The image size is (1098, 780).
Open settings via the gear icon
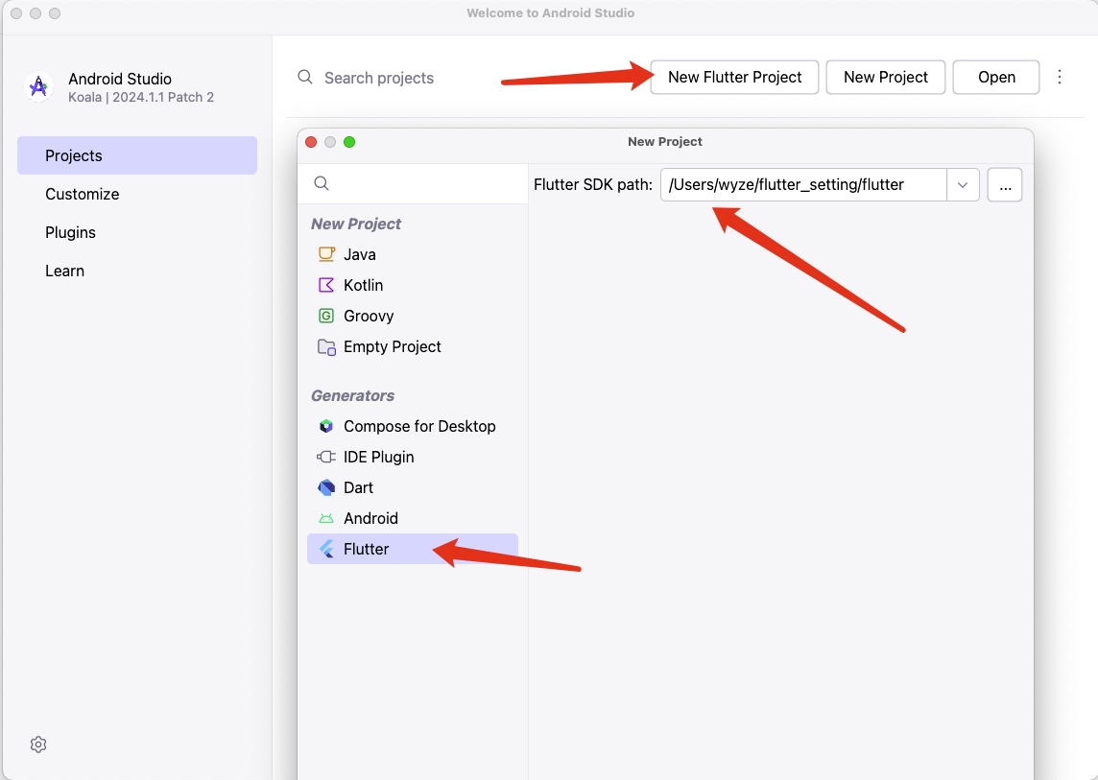point(38,745)
